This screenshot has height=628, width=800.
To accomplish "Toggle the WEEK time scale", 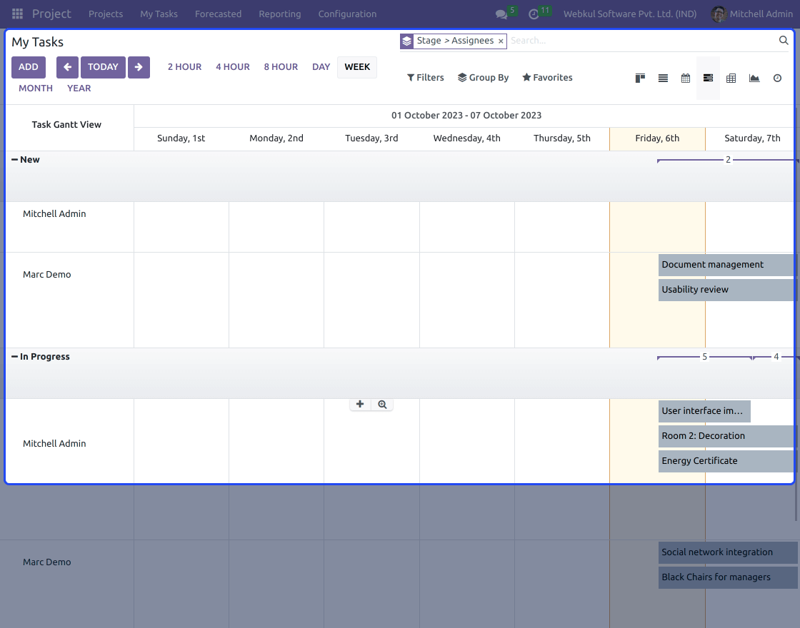I will coord(357,66).
